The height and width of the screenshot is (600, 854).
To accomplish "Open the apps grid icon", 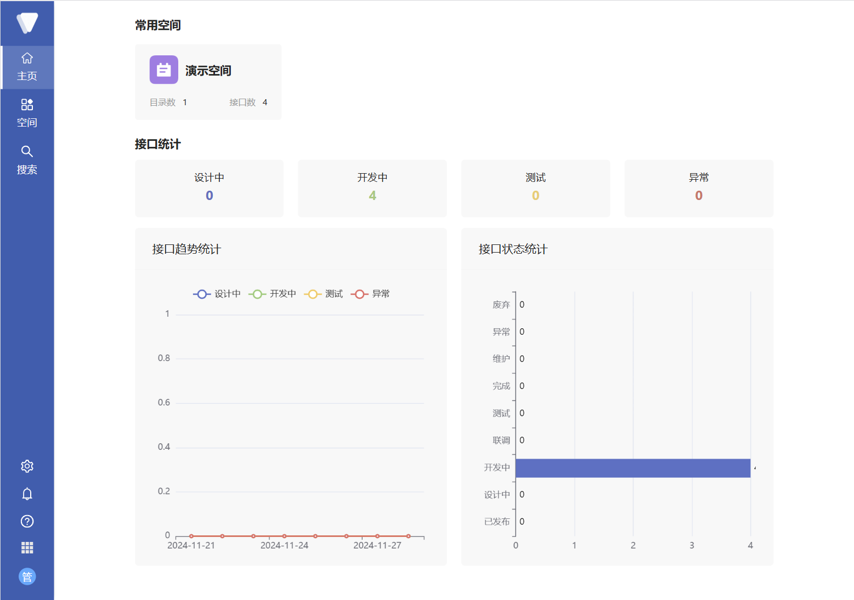I will click(27, 547).
